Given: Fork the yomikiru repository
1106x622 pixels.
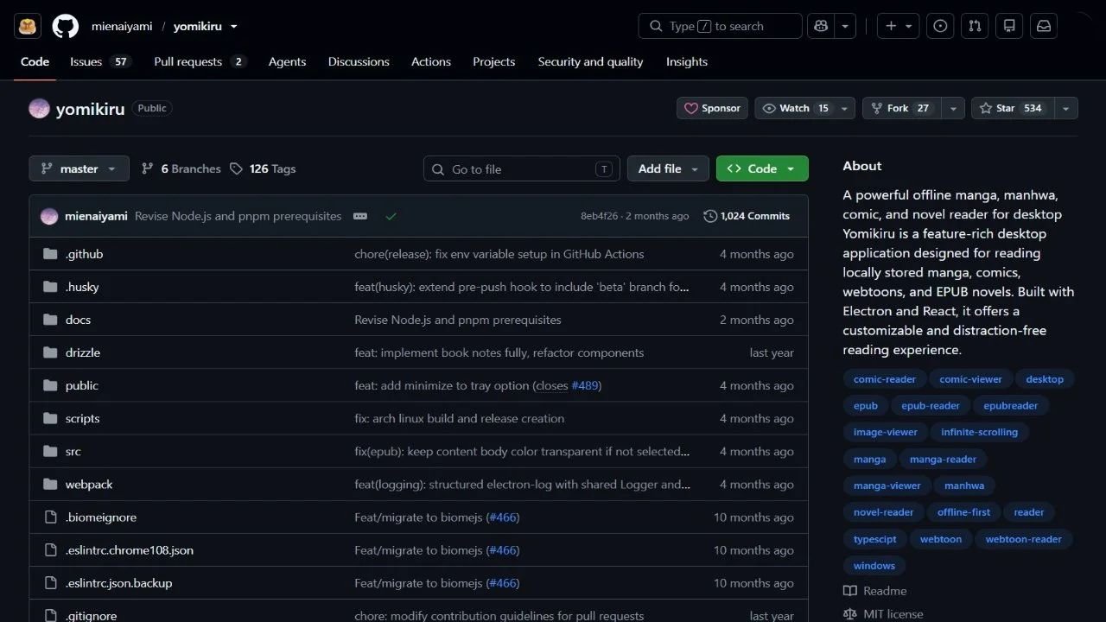Looking at the screenshot, I should coord(902,108).
